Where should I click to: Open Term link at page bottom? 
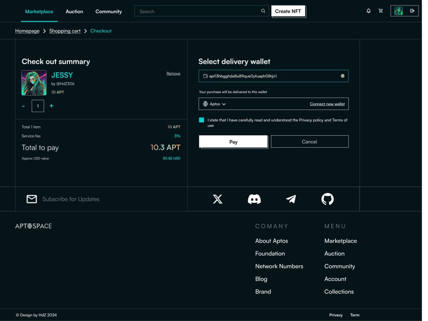click(x=355, y=315)
